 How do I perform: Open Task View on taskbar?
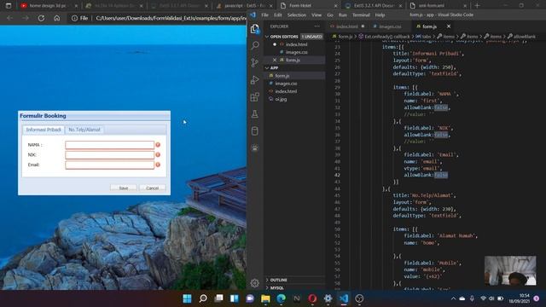click(218, 298)
